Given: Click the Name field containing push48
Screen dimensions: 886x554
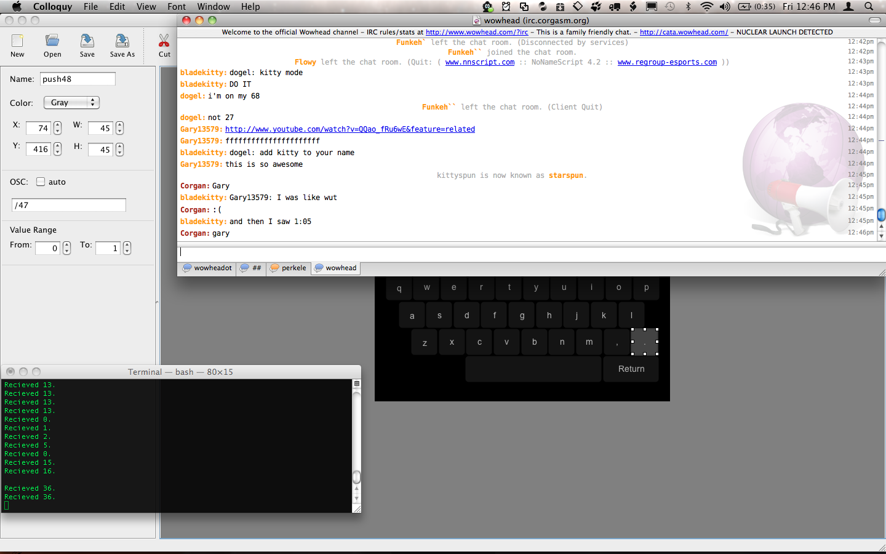Looking at the screenshot, I should 78,79.
